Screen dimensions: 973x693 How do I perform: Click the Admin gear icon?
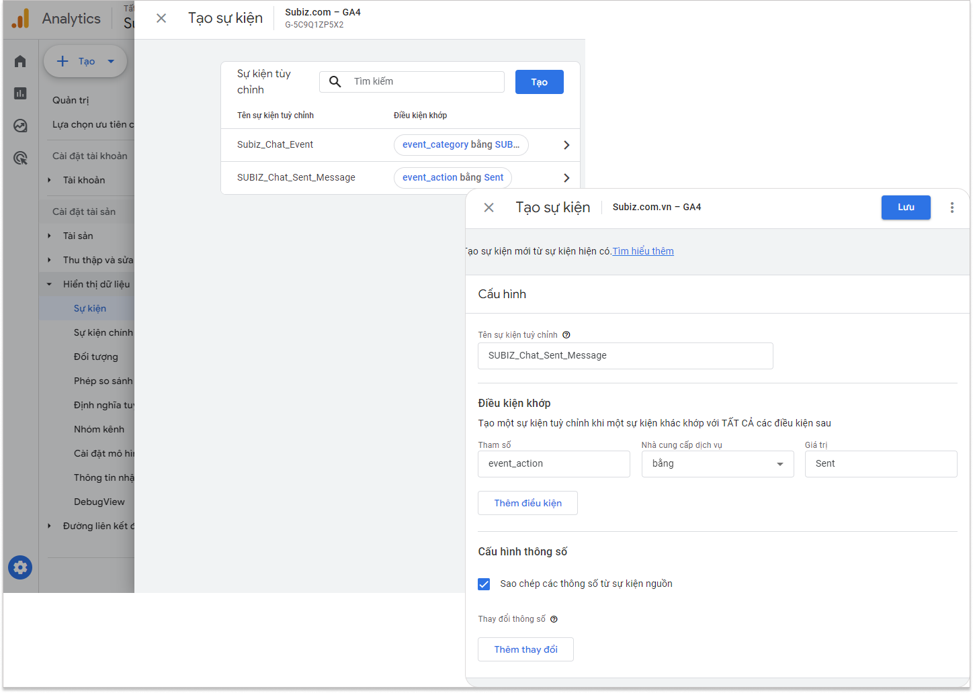coord(20,567)
